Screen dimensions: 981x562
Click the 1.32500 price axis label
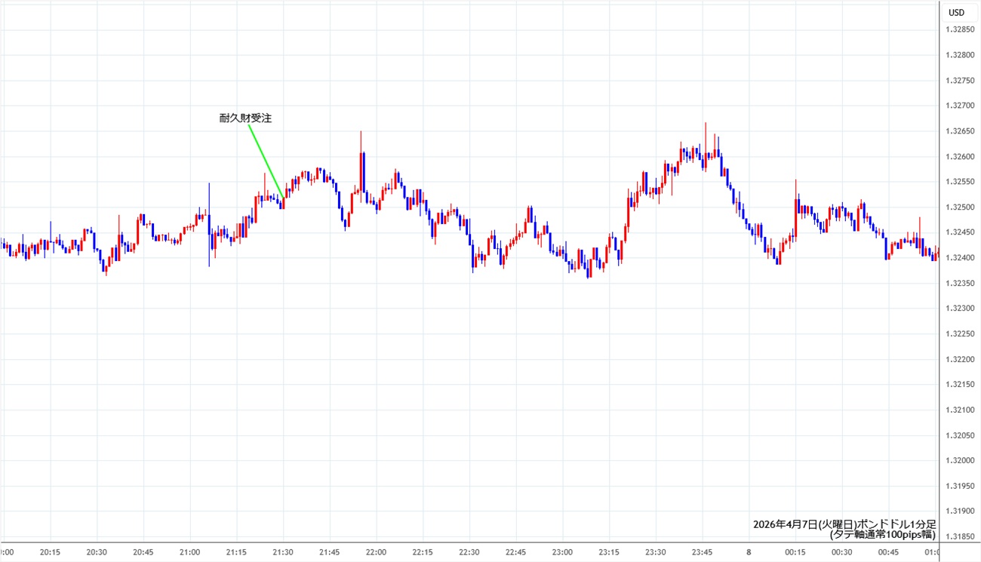click(x=960, y=207)
